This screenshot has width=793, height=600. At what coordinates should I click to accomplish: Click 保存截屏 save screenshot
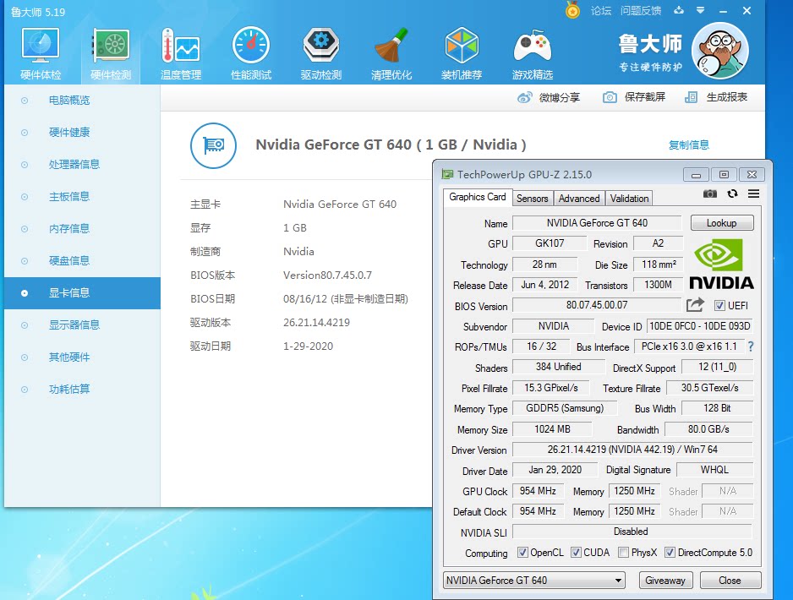[x=634, y=97]
